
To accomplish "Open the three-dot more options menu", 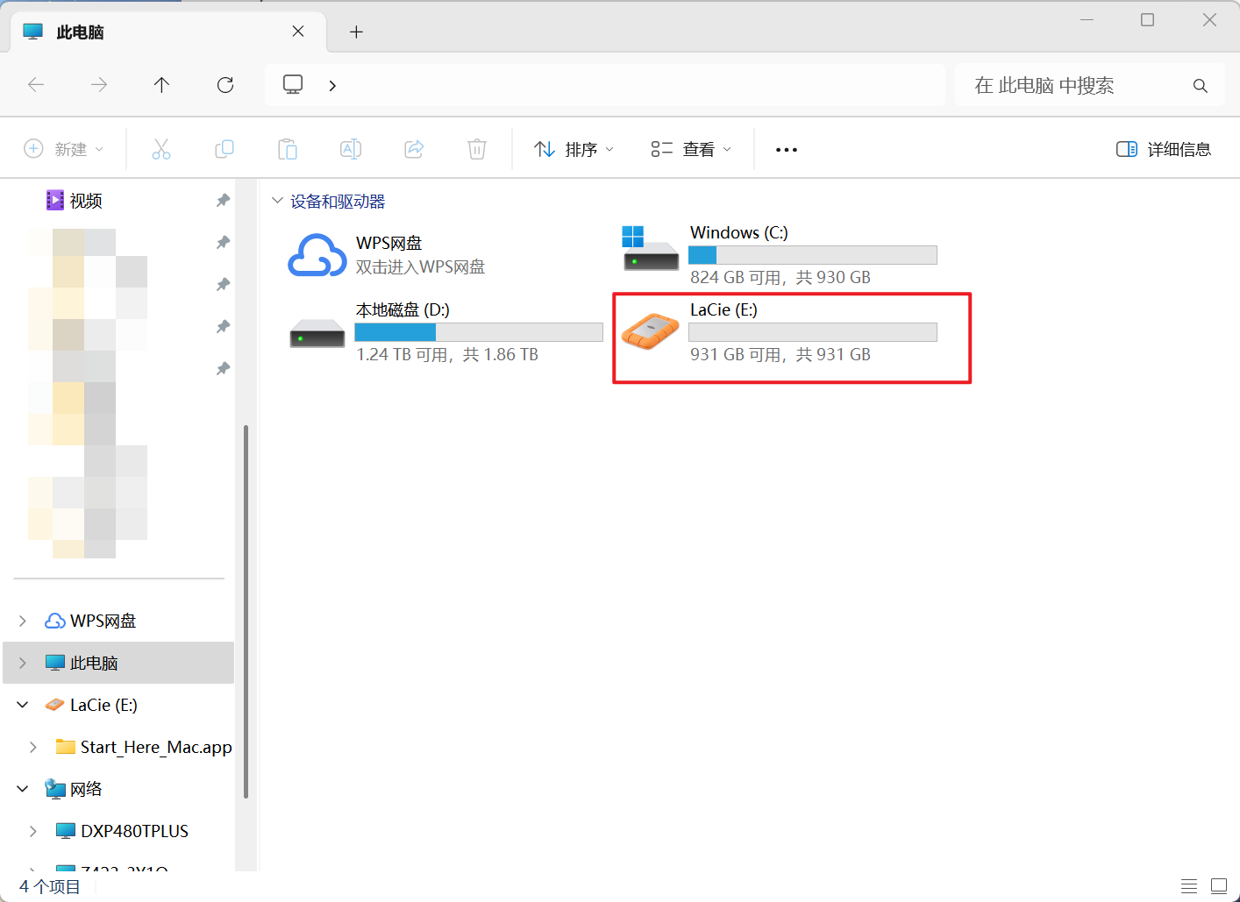I will tap(787, 150).
